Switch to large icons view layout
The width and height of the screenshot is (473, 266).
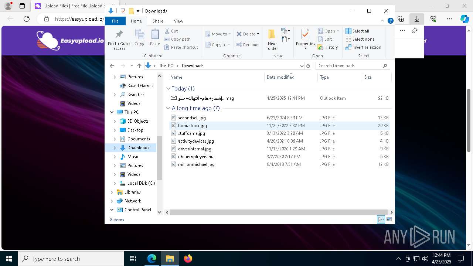pos(389,219)
